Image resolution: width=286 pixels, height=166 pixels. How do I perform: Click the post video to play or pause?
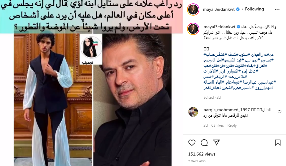[91, 83]
